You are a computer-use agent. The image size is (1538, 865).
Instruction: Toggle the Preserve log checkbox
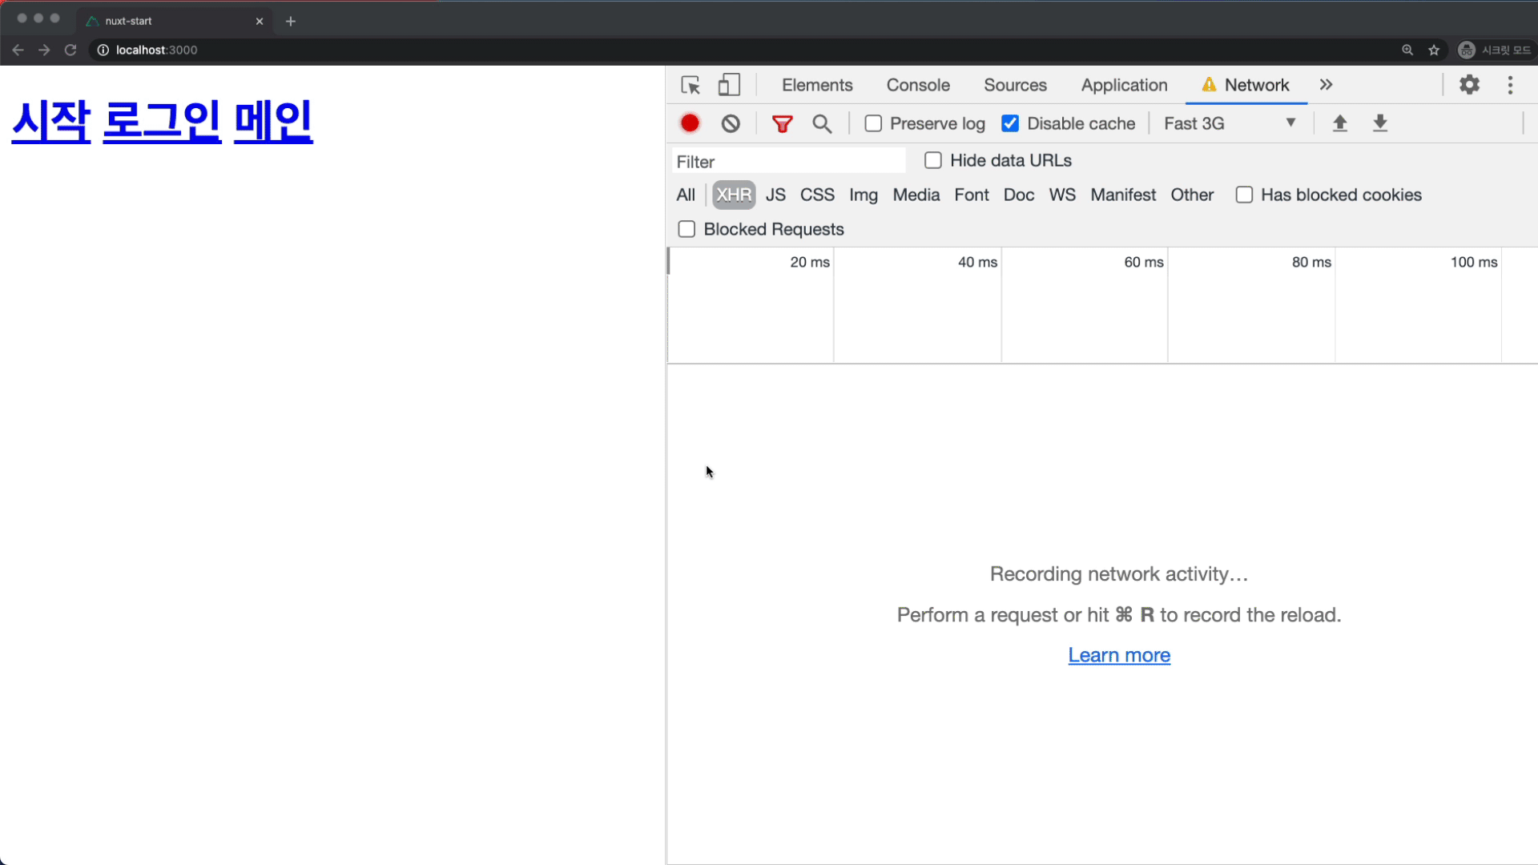click(874, 123)
